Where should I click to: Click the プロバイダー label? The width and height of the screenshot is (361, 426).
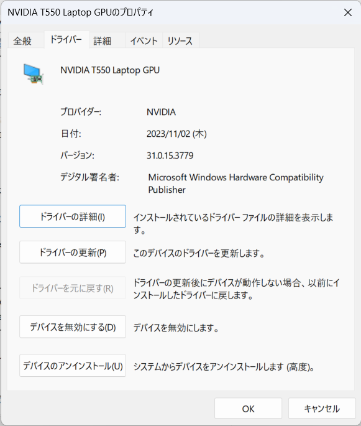click(81, 112)
